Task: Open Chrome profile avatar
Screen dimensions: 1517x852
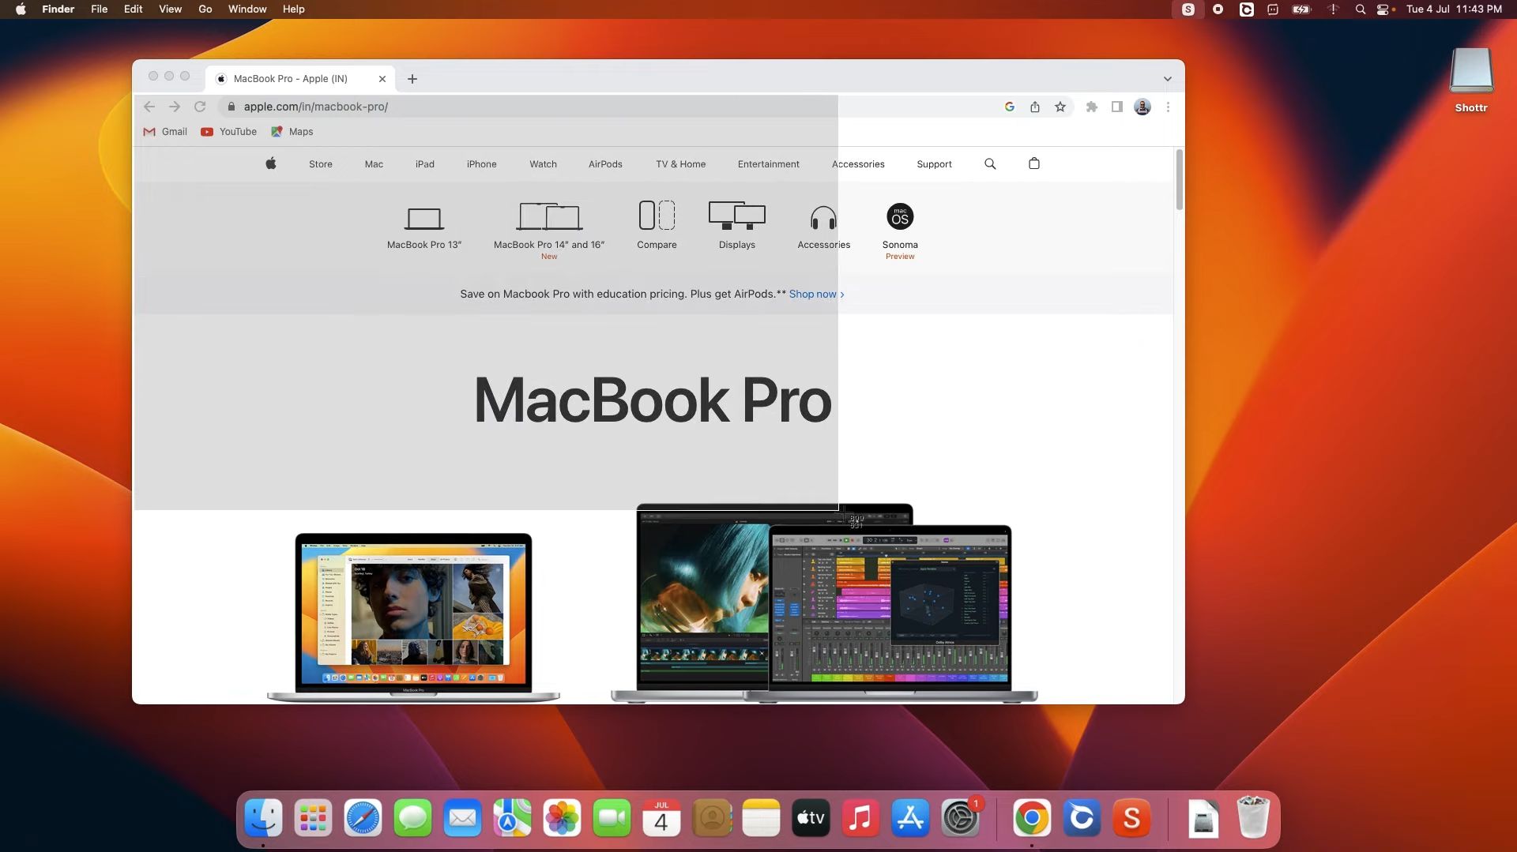Action: tap(1142, 107)
